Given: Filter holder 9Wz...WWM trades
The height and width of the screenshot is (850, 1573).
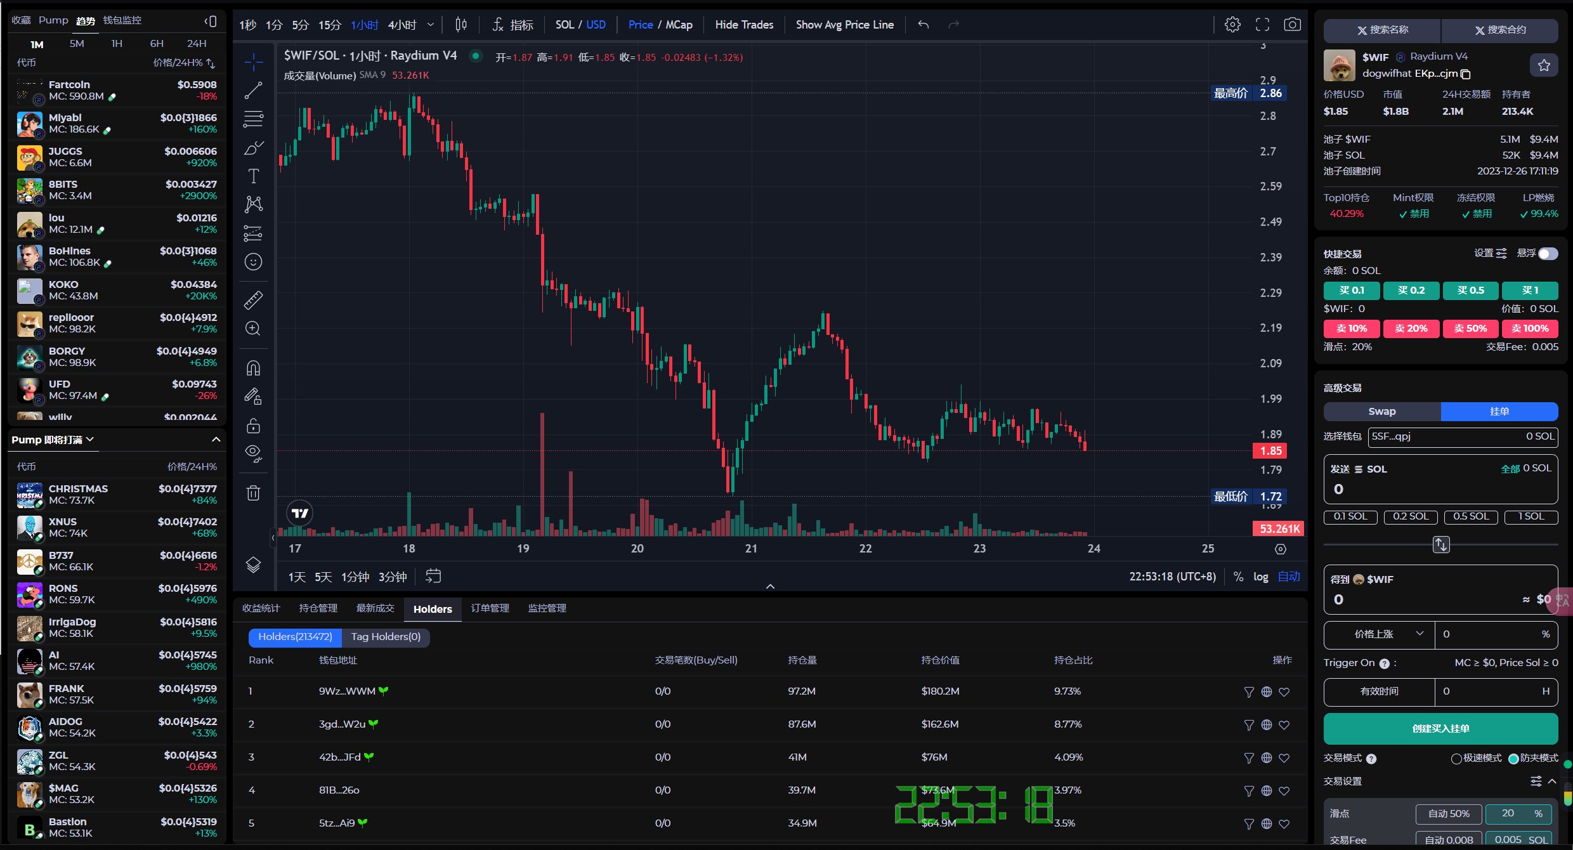Looking at the screenshot, I should coord(1249,692).
